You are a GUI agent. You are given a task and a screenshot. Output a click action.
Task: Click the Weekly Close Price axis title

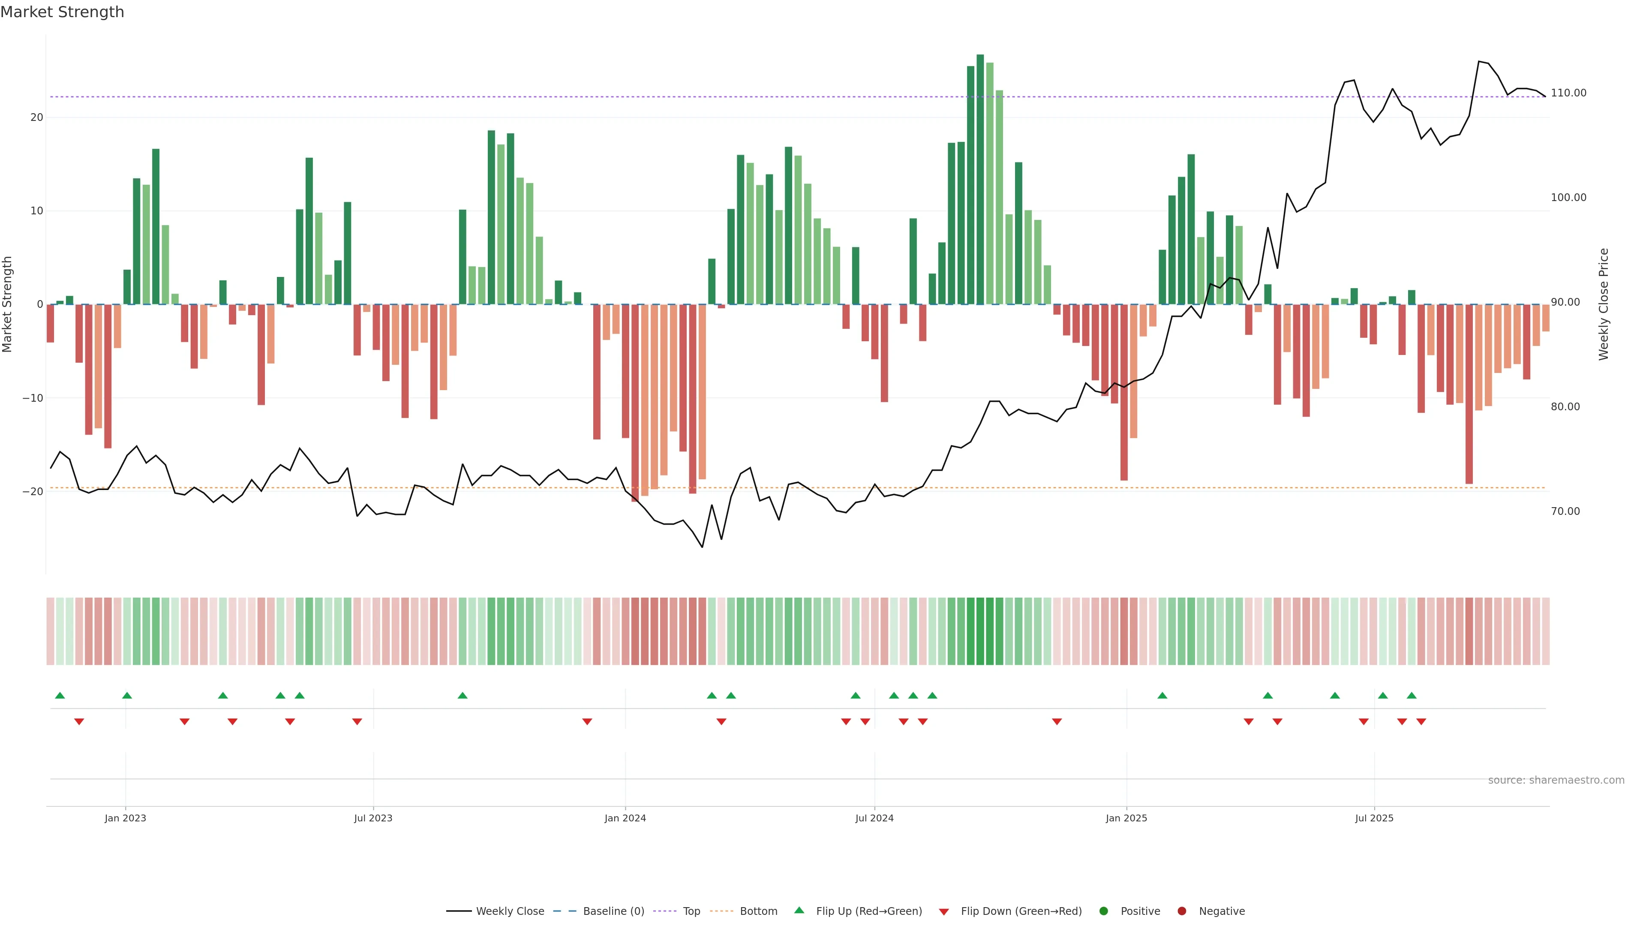click(x=1603, y=304)
